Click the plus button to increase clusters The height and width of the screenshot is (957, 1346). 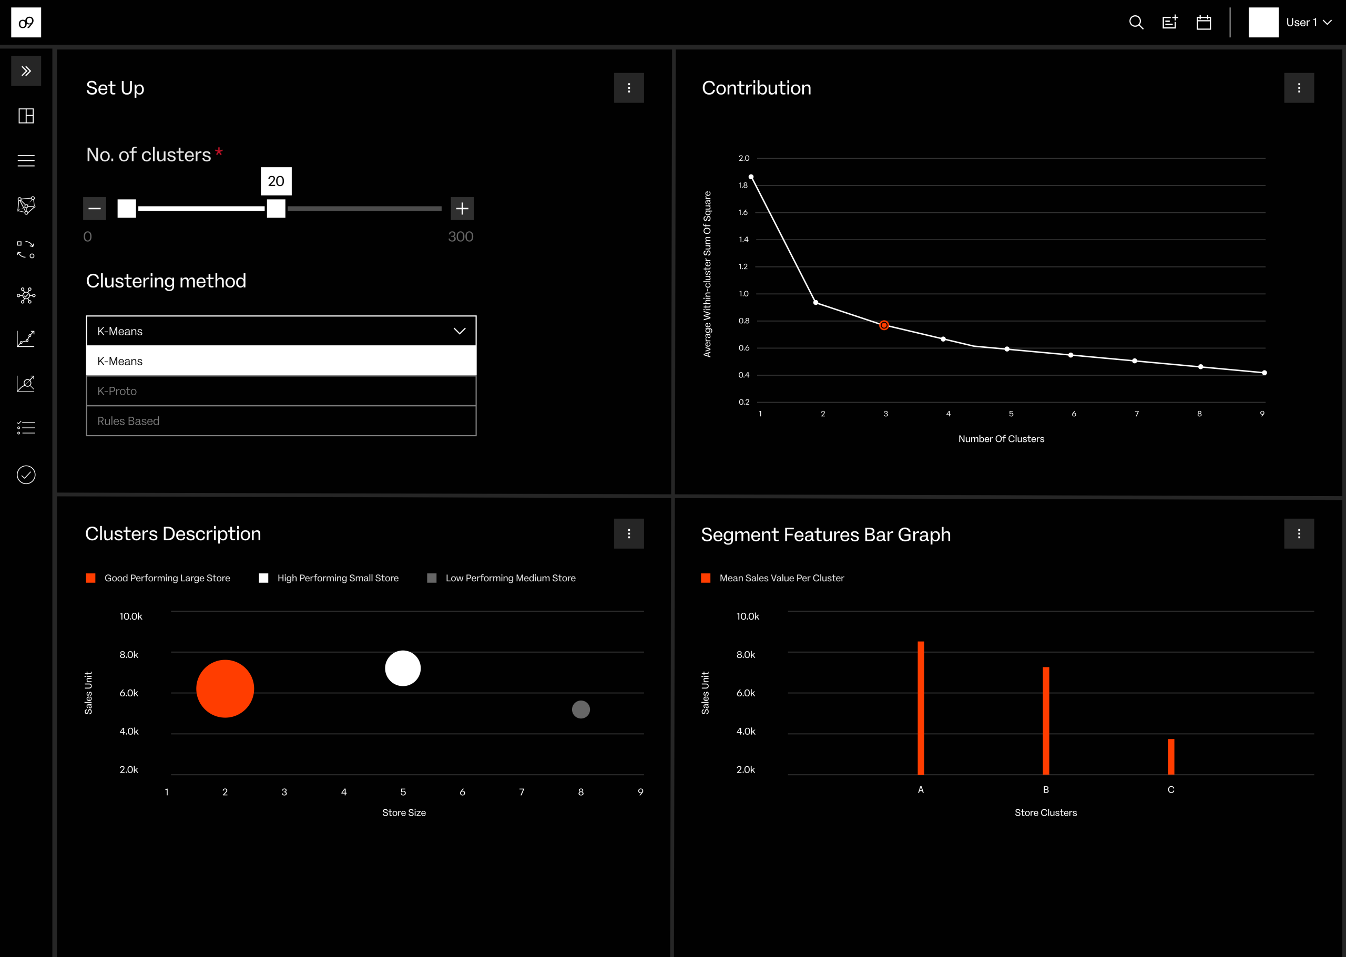tap(462, 208)
